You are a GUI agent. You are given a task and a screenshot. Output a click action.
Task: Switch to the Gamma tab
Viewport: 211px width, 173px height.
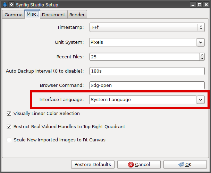14,15
